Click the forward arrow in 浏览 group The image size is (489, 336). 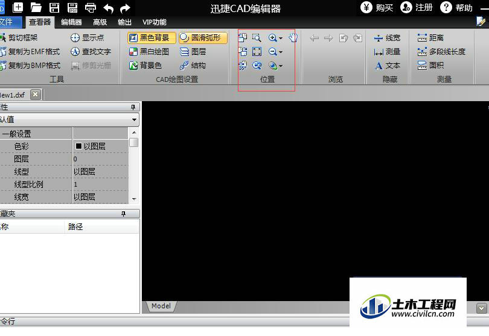328,38
